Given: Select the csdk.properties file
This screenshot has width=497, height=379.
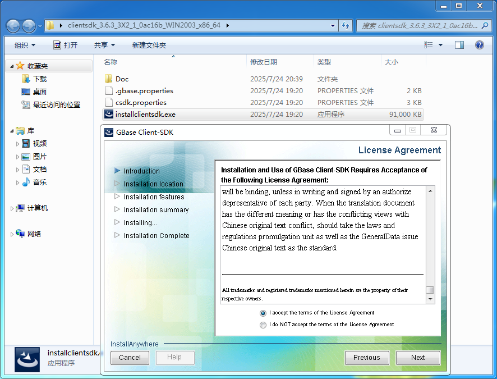Looking at the screenshot, I should 140,103.
